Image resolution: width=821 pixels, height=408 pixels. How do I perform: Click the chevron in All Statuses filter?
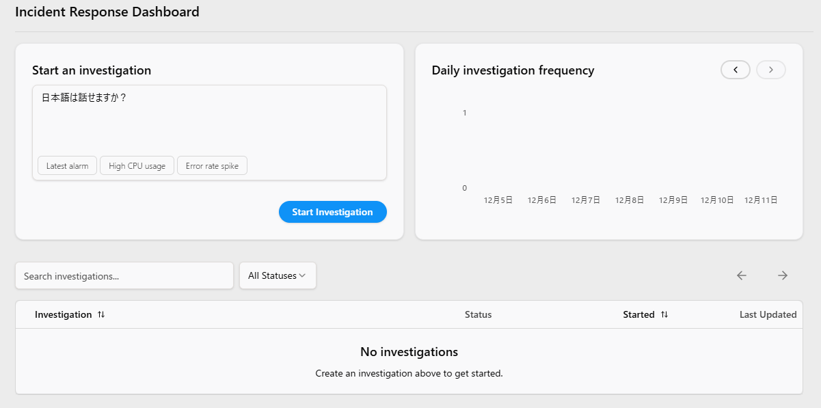pos(303,275)
